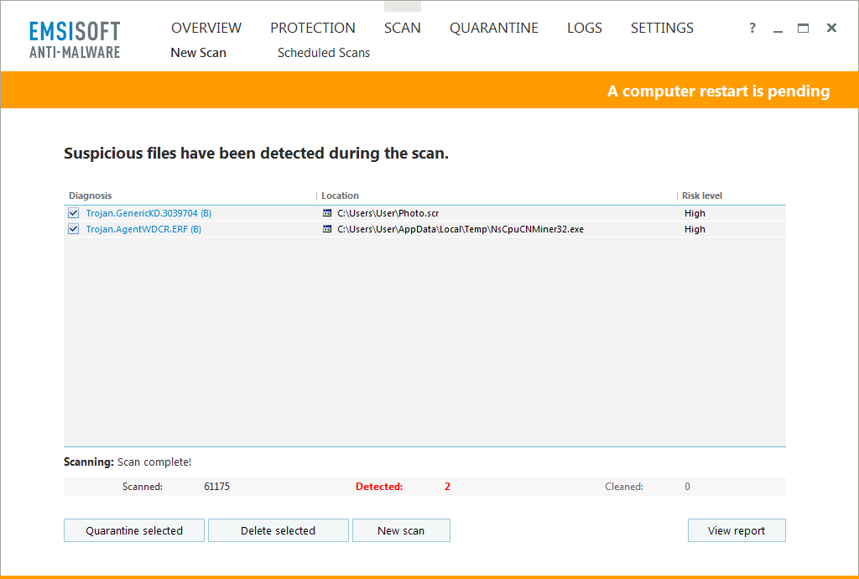859x579 pixels.
Task: Open the help question mark icon
Action: (752, 28)
